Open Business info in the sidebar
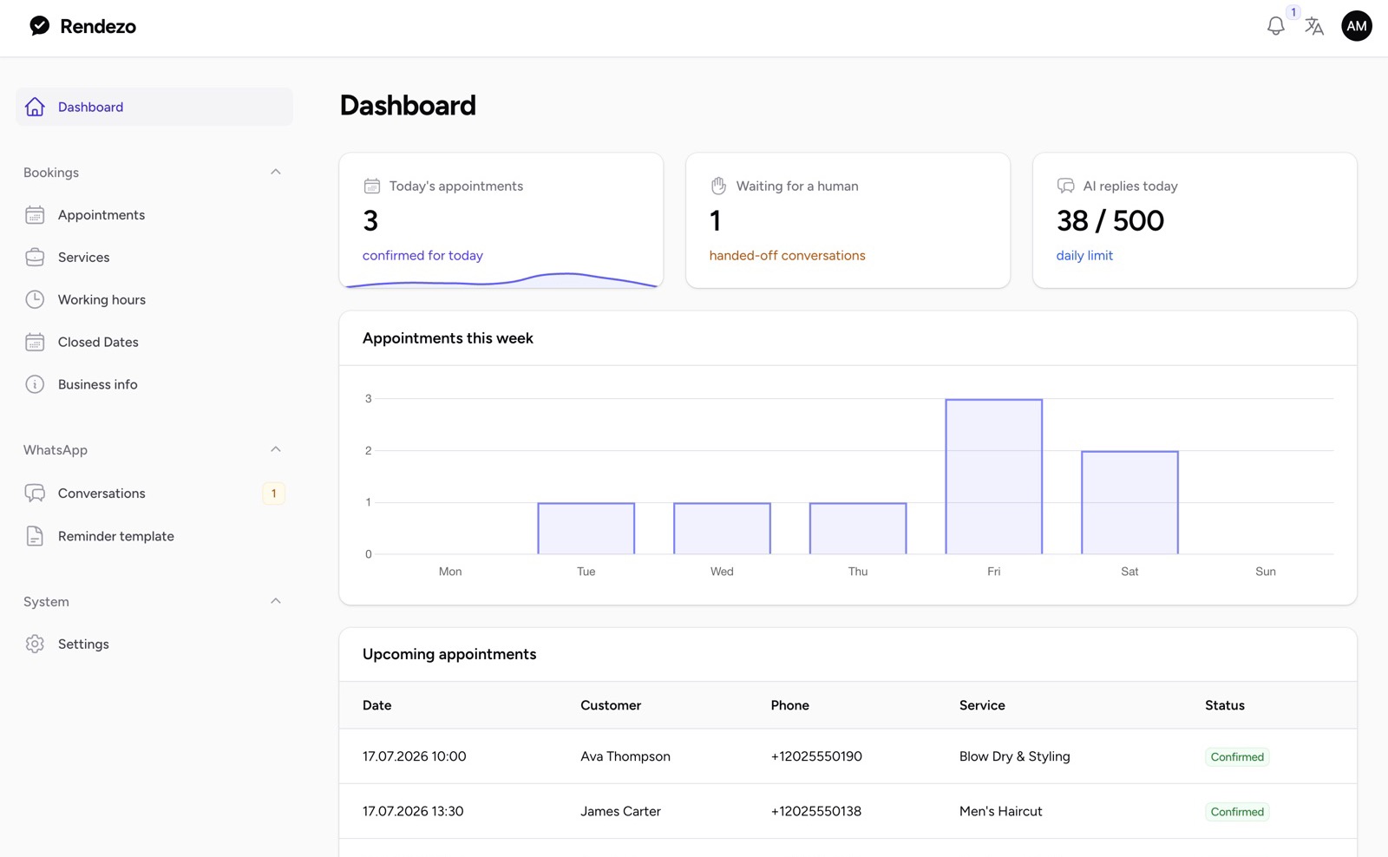Screen dimensions: 1388x857 154,384
